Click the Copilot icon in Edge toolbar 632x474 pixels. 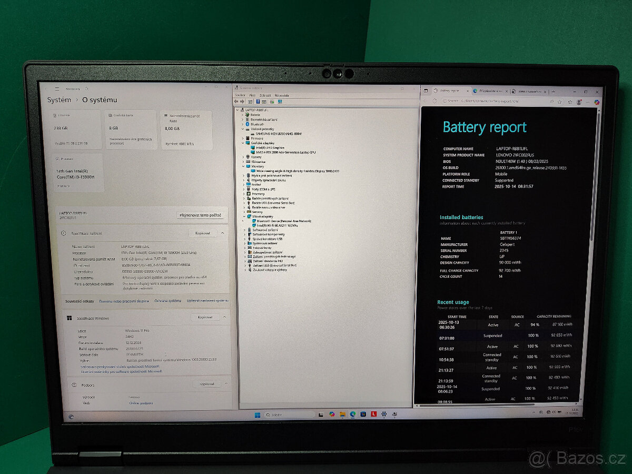(x=597, y=101)
